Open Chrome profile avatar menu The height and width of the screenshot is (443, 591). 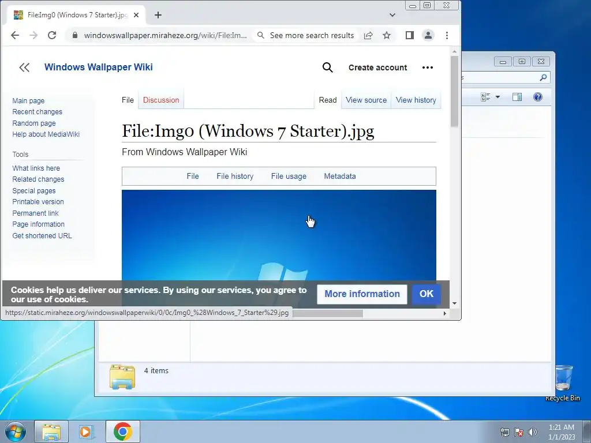tap(428, 35)
